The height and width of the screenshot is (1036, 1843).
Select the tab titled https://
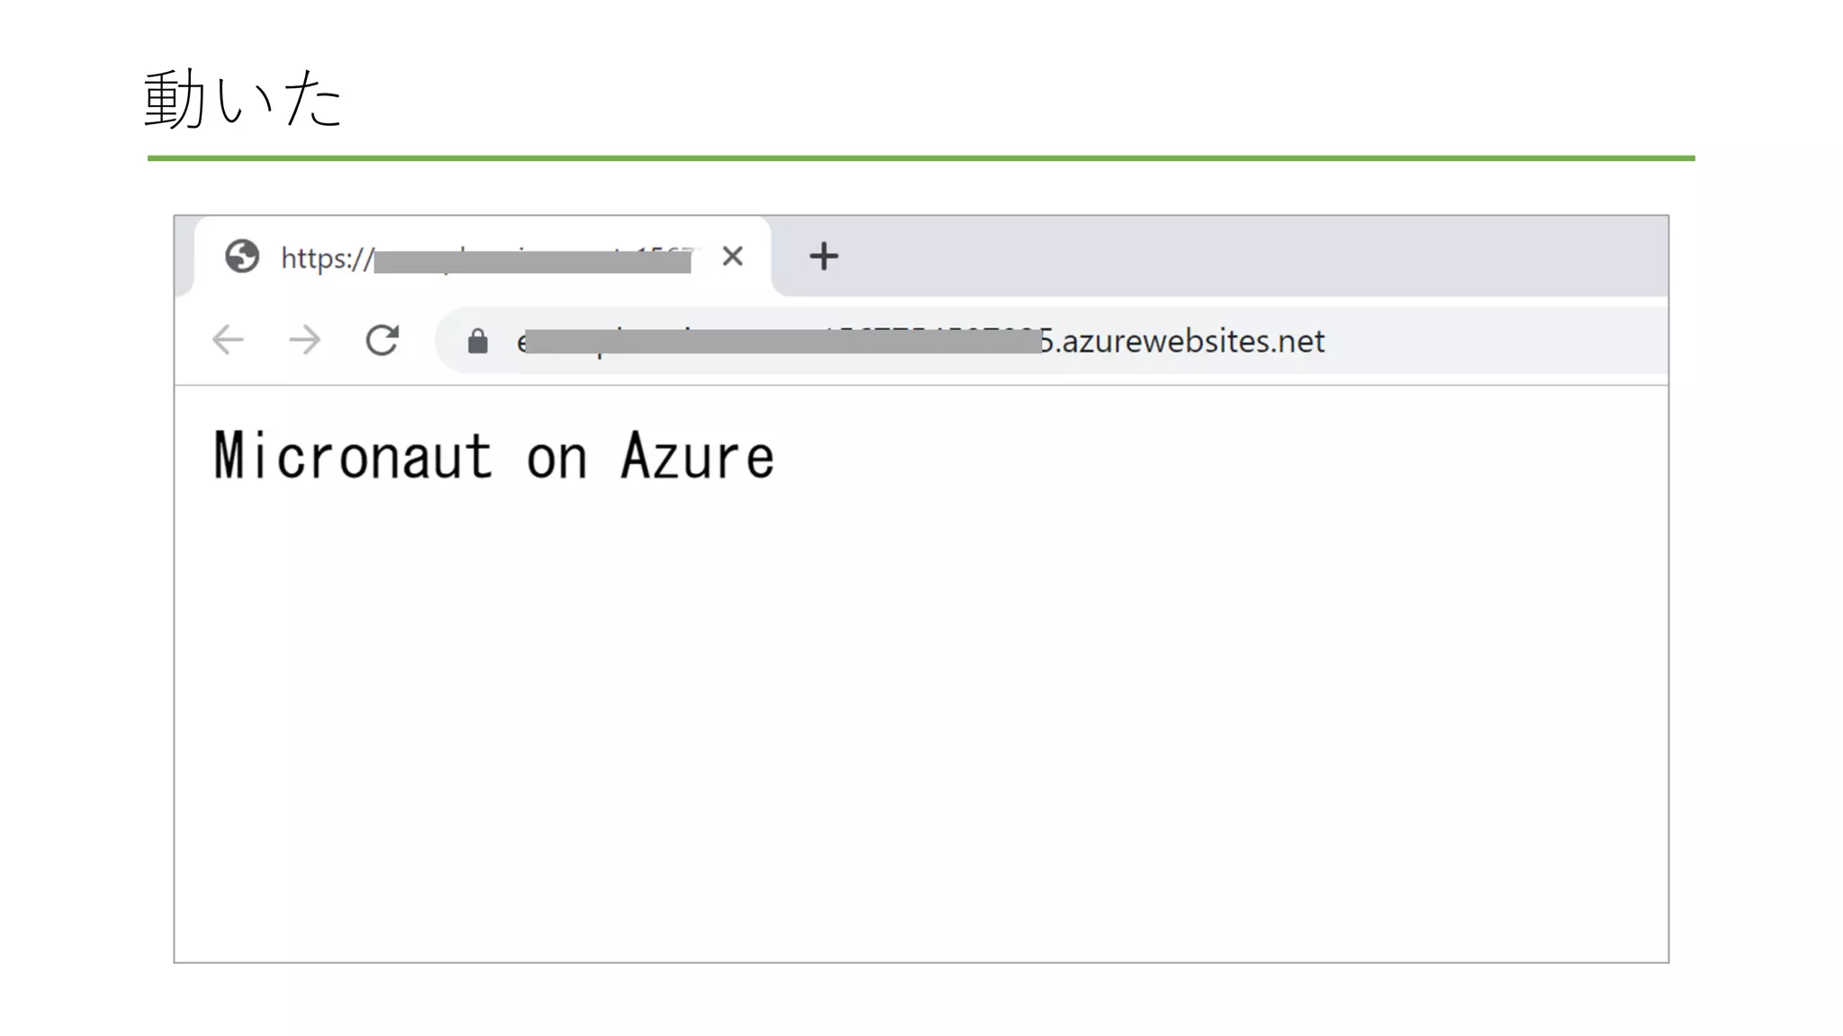coord(326,259)
